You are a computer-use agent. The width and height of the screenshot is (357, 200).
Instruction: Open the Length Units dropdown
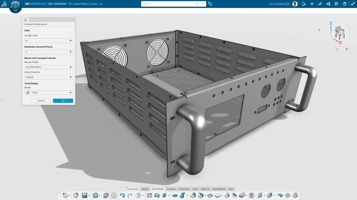click(48, 41)
